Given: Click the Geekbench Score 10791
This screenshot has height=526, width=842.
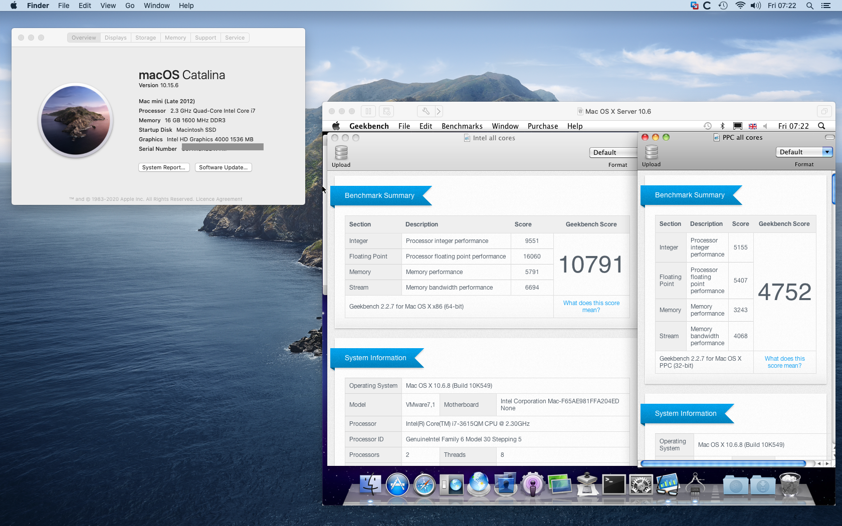Looking at the screenshot, I should click(591, 265).
